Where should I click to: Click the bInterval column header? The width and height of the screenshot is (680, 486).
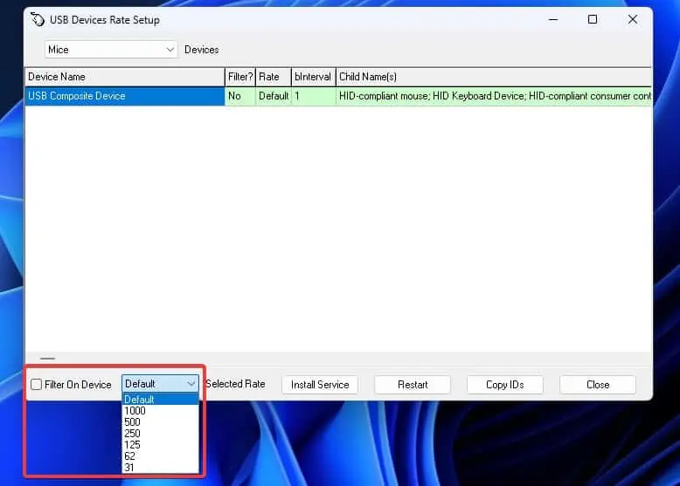(x=313, y=77)
